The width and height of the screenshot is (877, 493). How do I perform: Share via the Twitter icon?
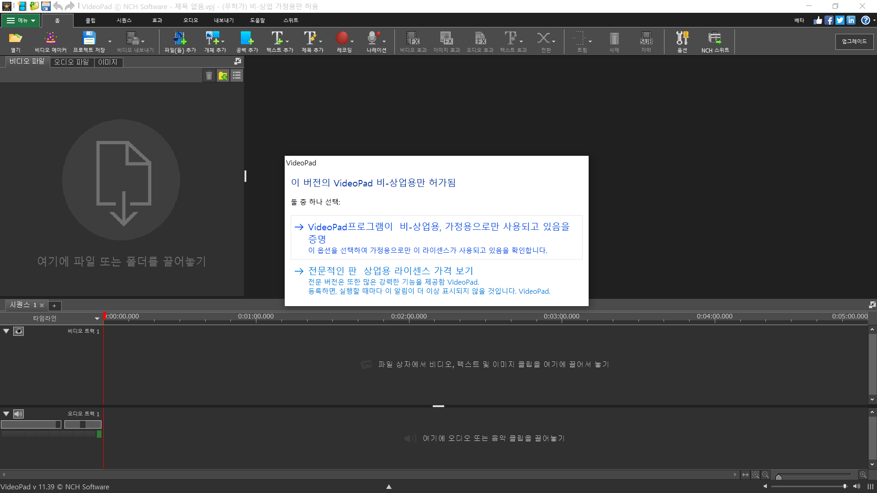coord(840,20)
